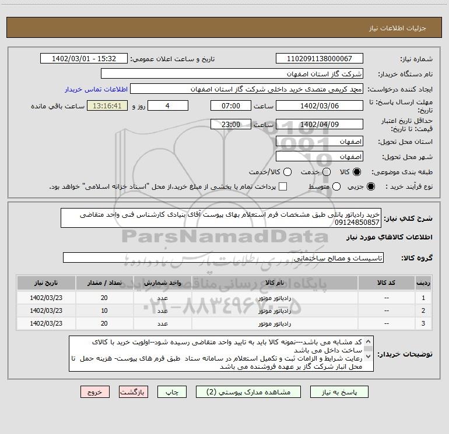
Task: Click the تاریخ نیاز column header
Action: point(46,283)
